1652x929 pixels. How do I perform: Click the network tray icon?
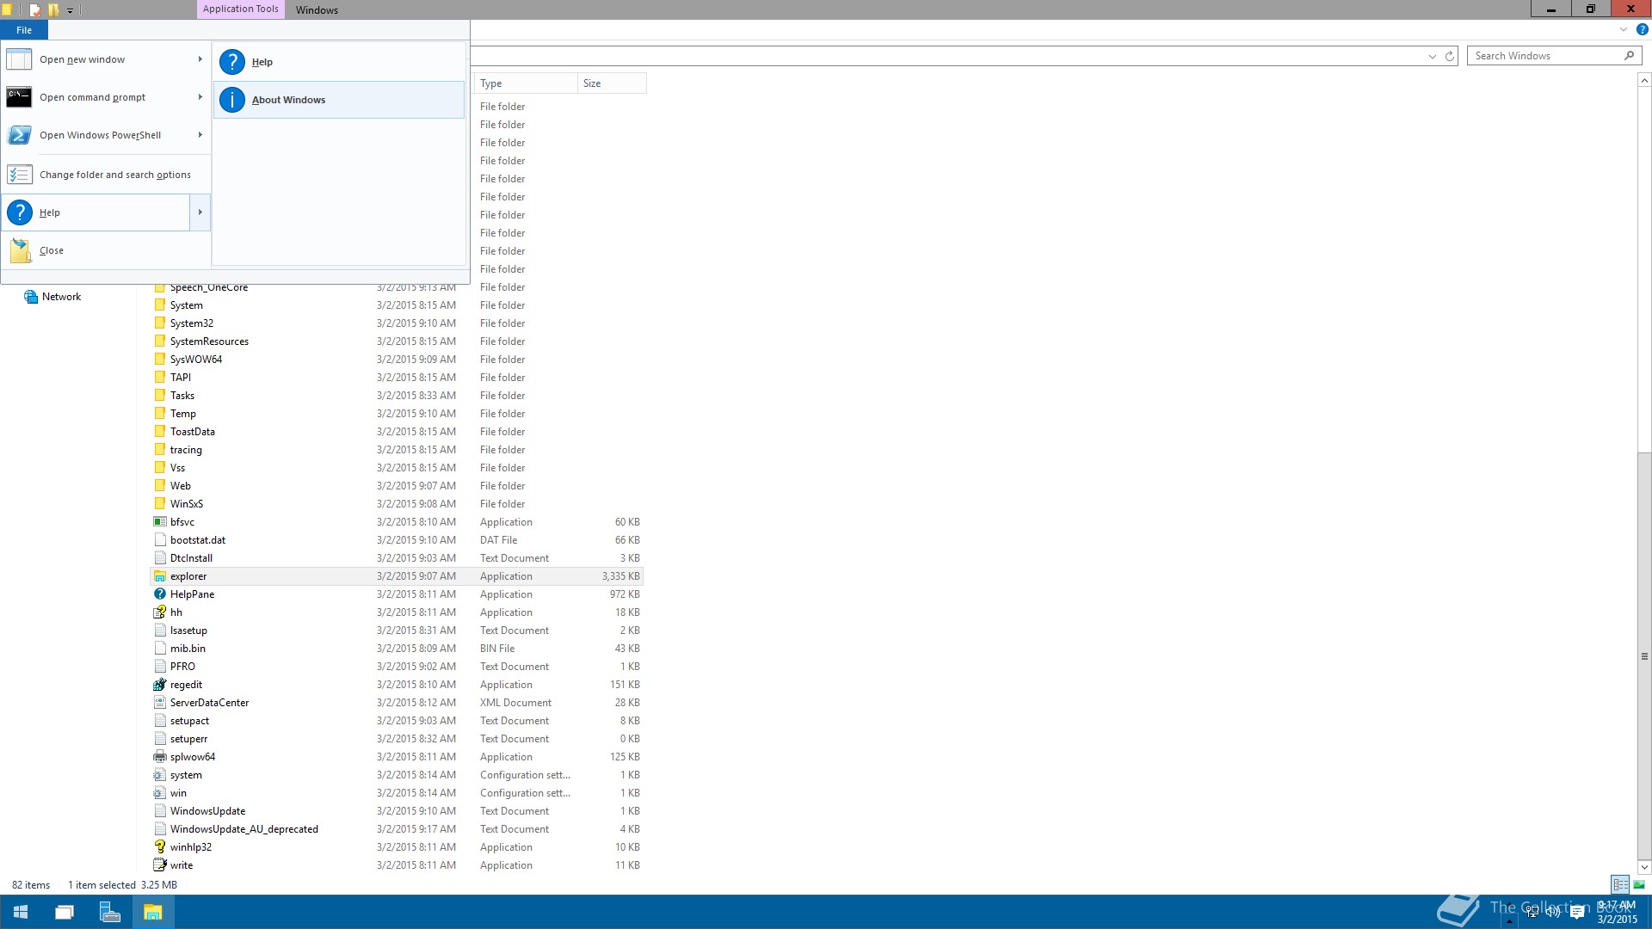tap(1532, 912)
